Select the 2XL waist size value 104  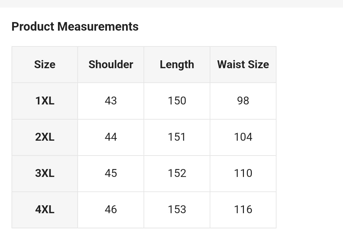click(243, 137)
